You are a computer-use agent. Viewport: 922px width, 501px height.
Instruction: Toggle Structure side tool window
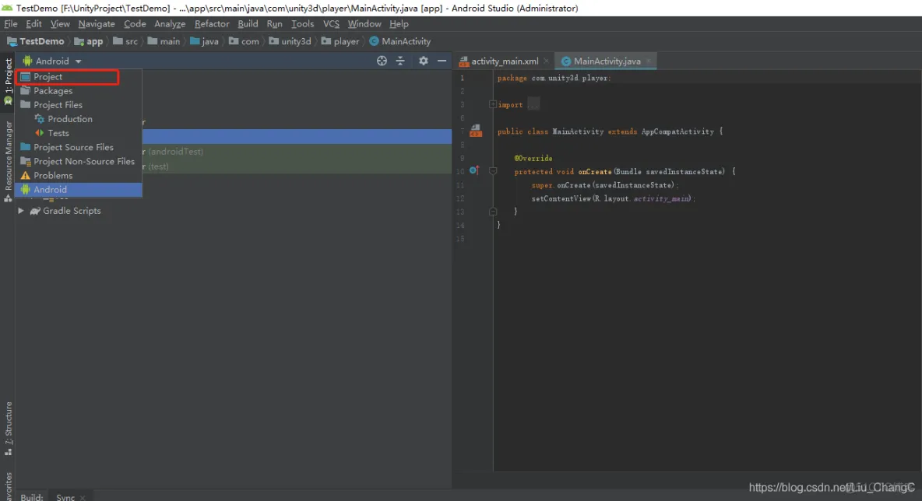point(9,429)
